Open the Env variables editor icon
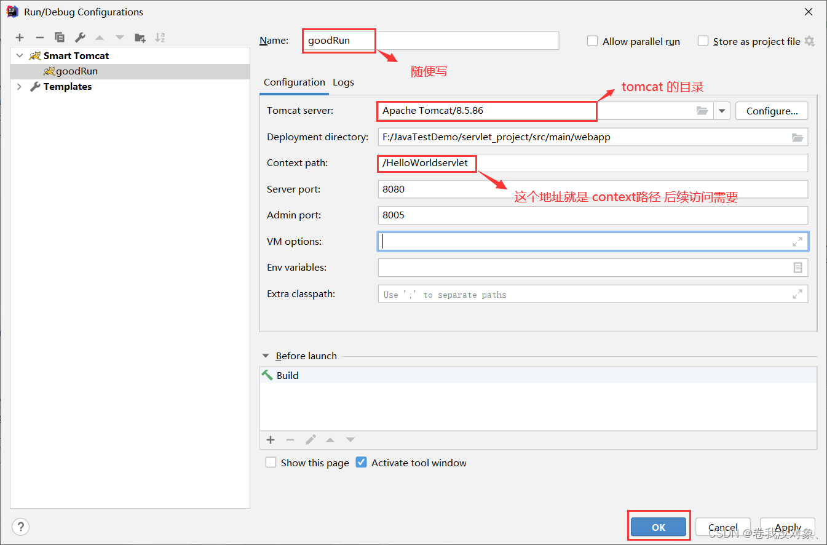This screenshot has height=545, width=827. (x=797, y=268)
